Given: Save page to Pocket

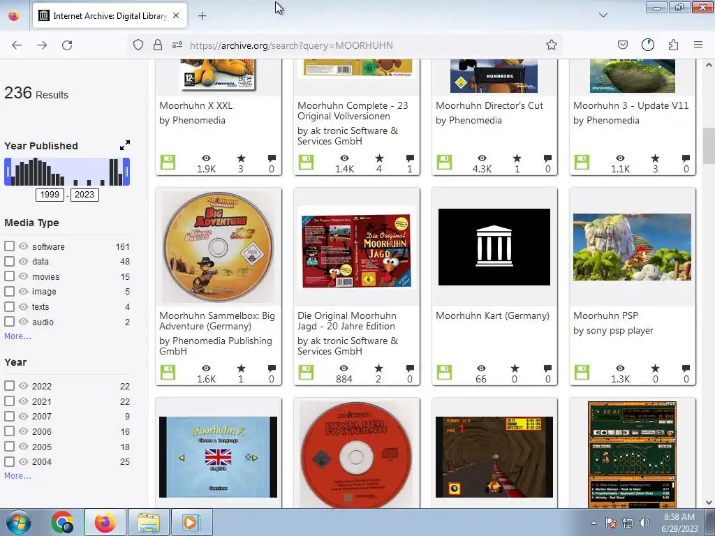Looking at the screenshot, I should 622,45.
